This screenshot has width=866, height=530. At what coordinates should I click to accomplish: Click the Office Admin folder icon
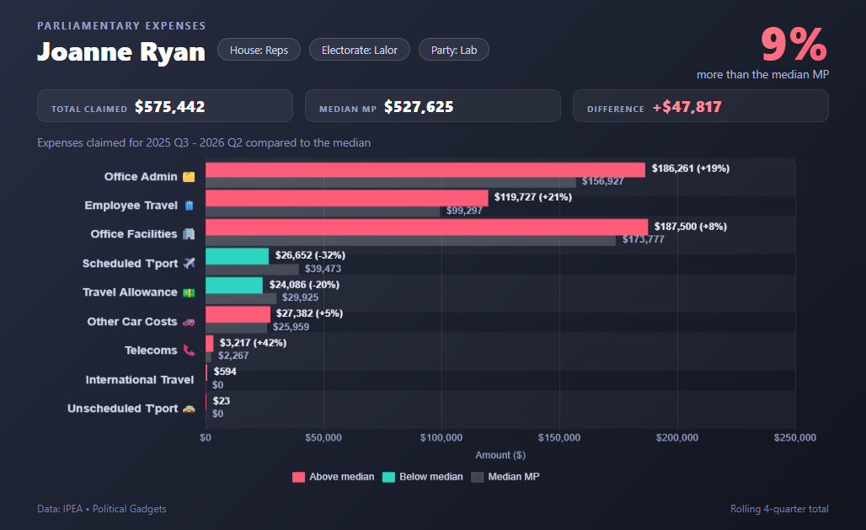[189, 177]
